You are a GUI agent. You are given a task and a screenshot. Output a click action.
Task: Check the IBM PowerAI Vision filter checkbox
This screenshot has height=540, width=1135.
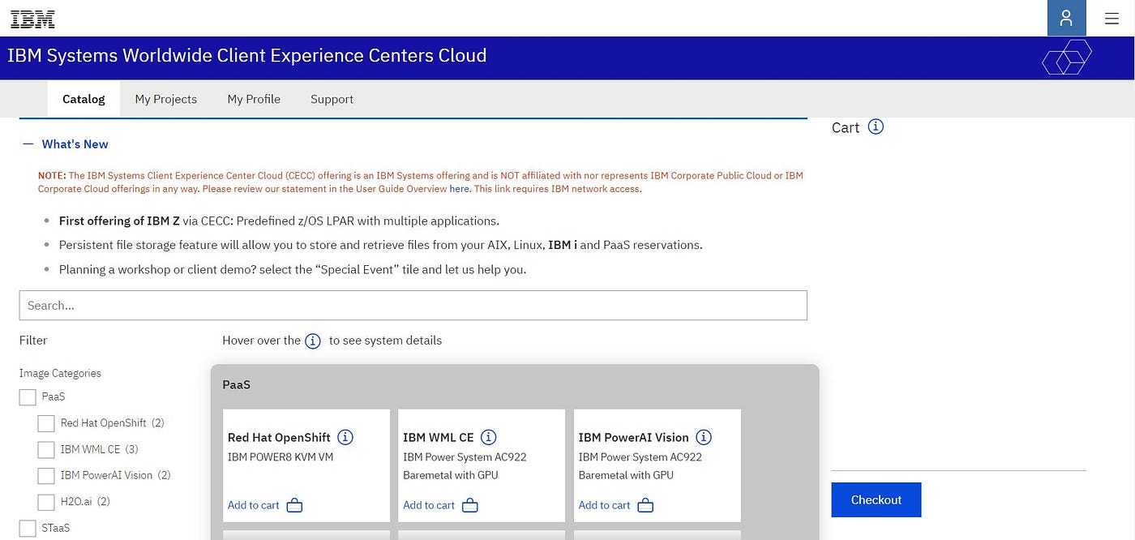click(46, 475)
